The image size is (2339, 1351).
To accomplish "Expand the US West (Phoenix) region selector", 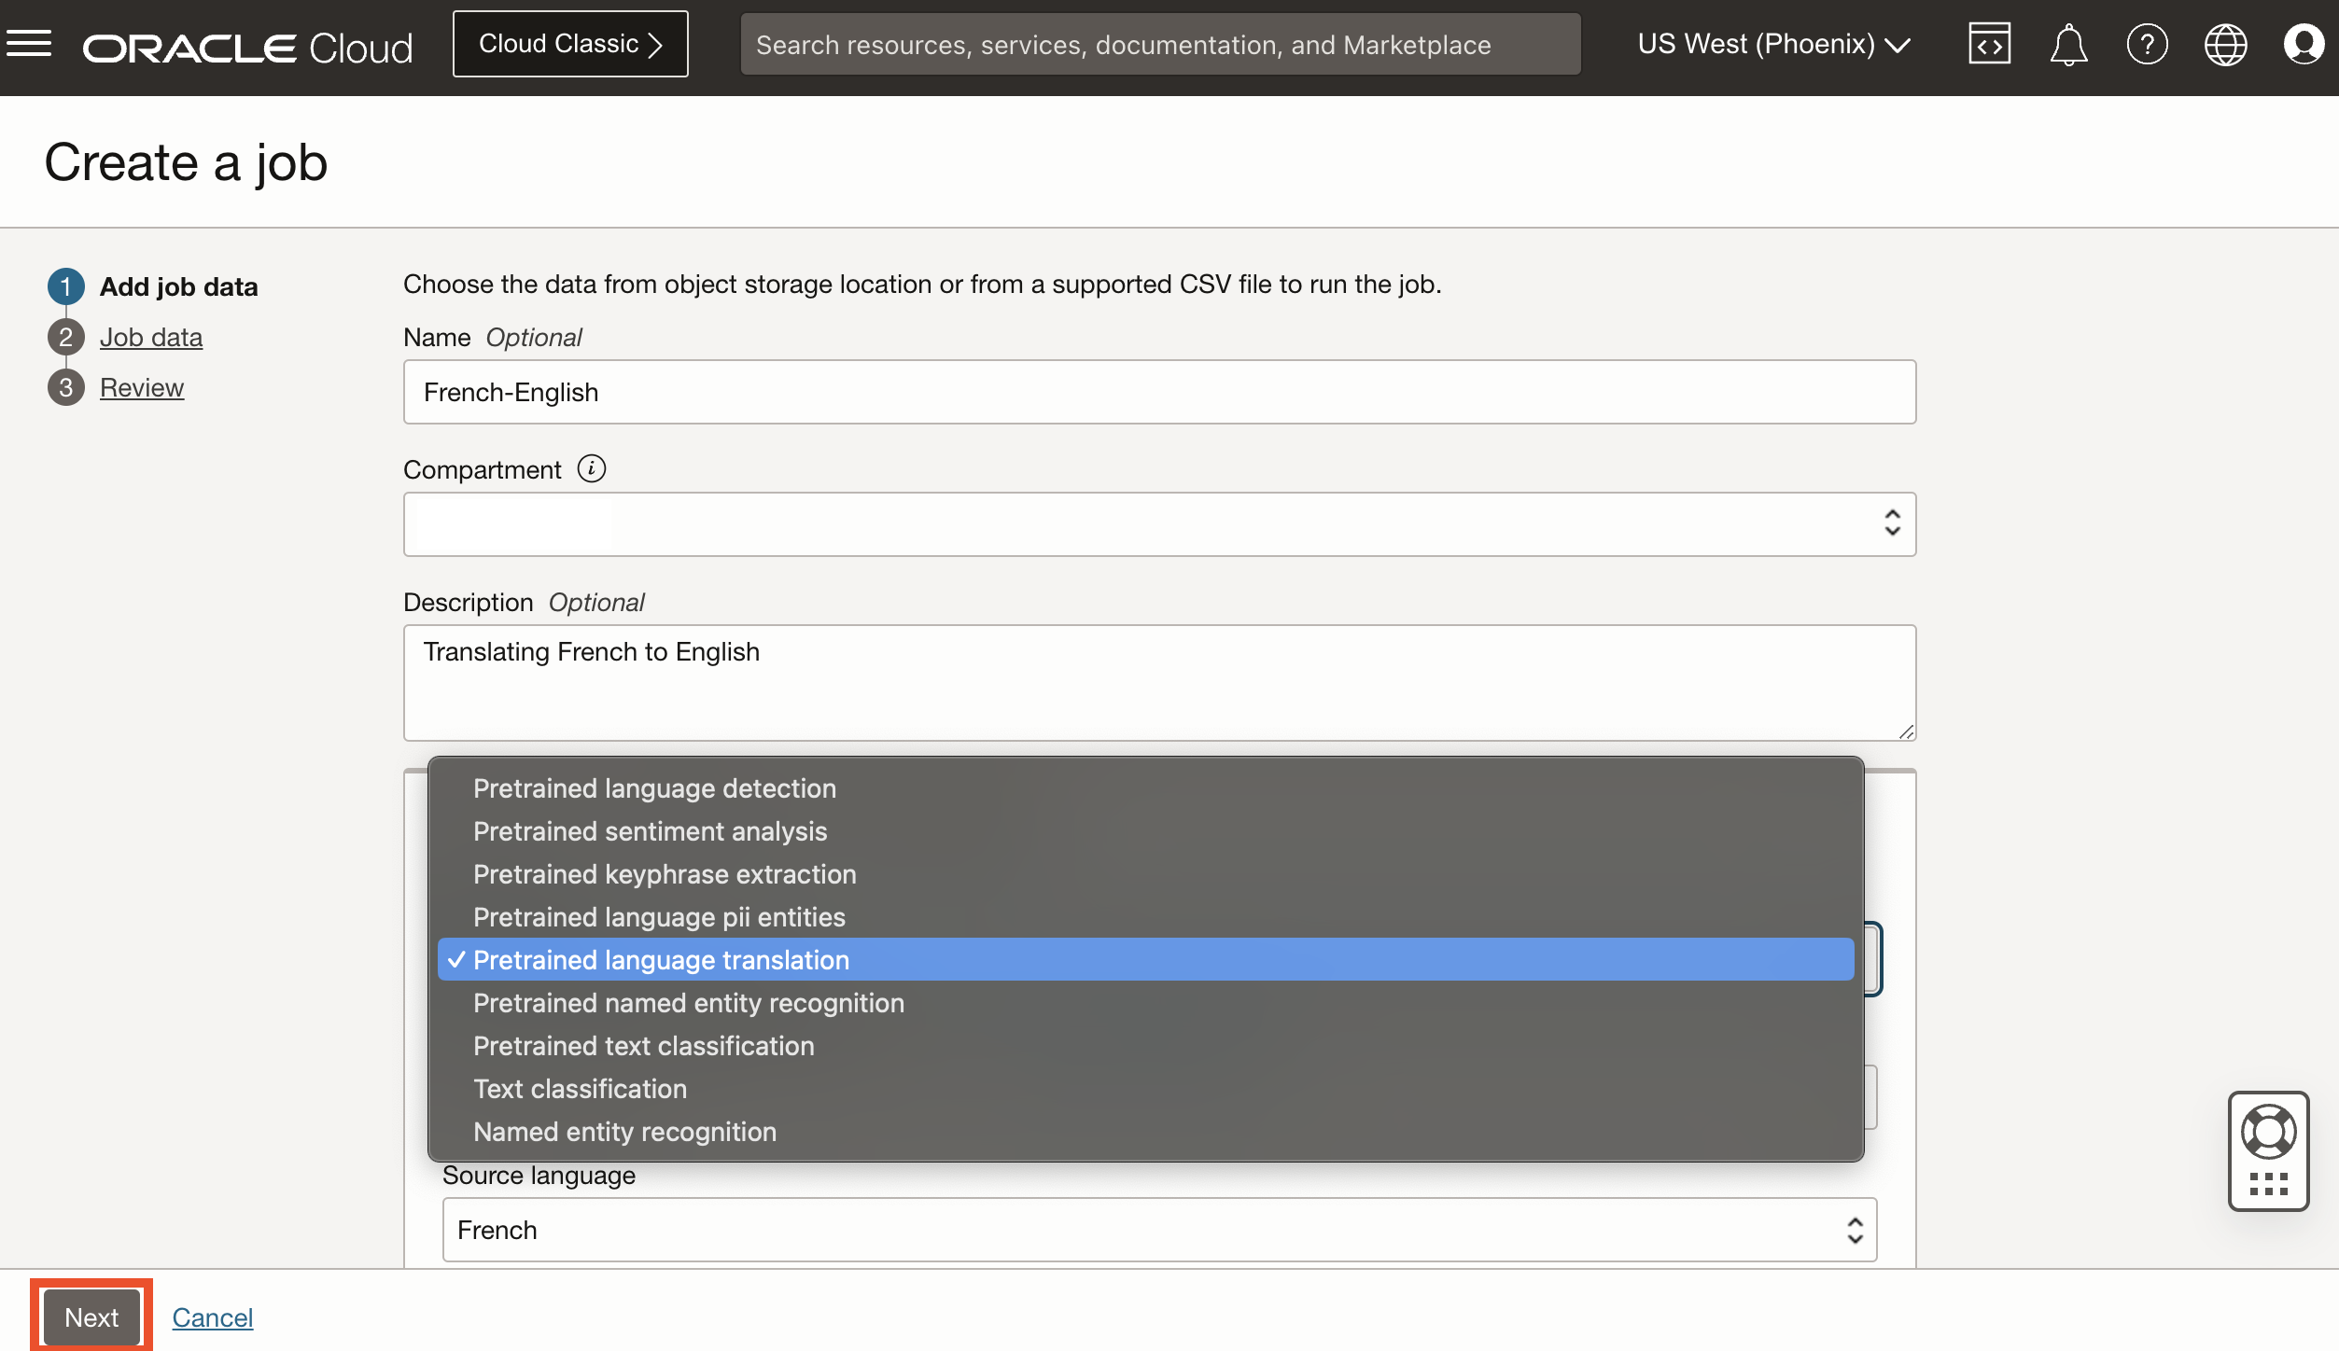I will (1773, 44).
